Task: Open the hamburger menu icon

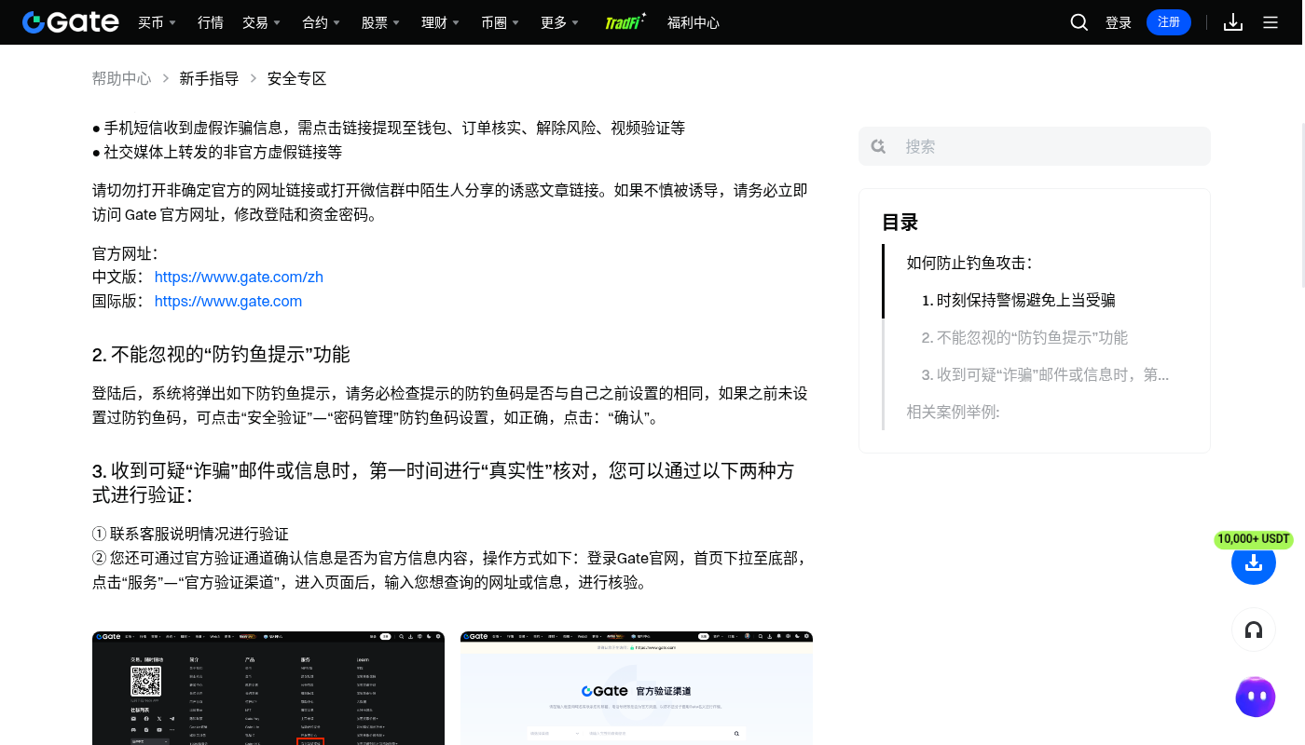Action: click(1271, 22)
